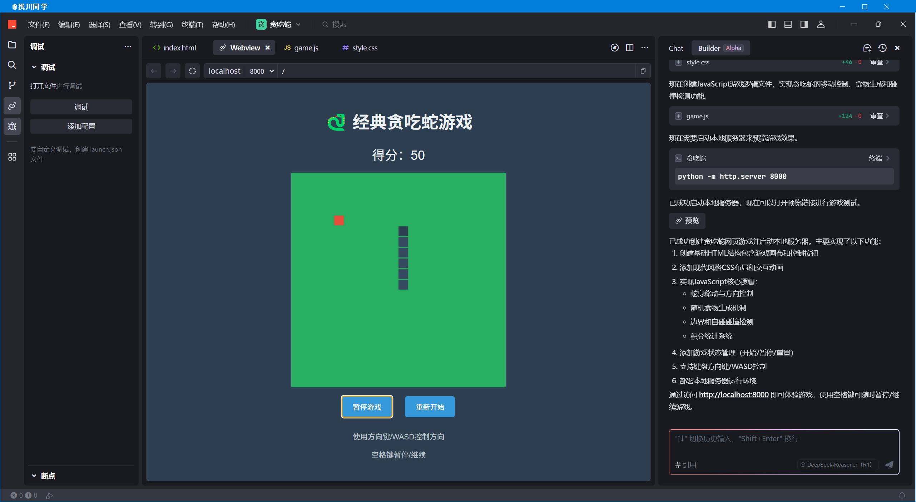Open the 审查 review arrow for style.css
916x502 pixels.
point(880,62)
